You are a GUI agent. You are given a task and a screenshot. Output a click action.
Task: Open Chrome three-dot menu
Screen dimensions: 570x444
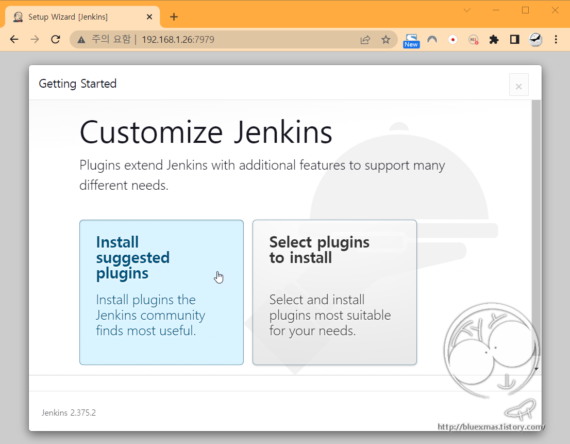click(x=556, y=39)
